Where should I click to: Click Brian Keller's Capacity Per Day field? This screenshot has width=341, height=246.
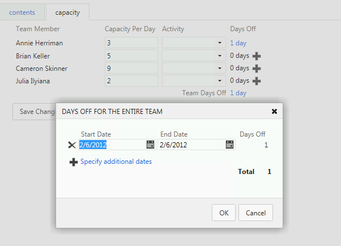131,56
